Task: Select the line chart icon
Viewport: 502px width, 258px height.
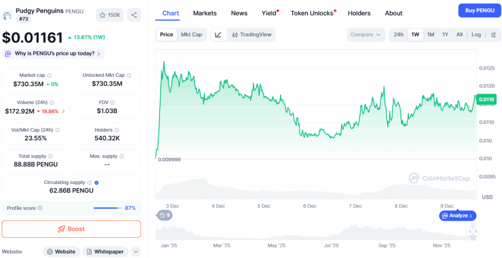Action: [219, 35]
